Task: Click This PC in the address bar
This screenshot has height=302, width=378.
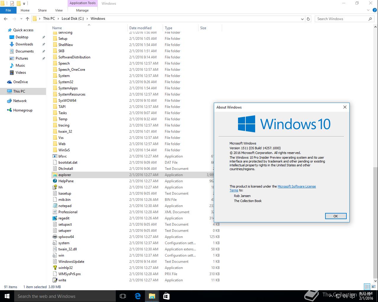Action: tap(49, 19)
